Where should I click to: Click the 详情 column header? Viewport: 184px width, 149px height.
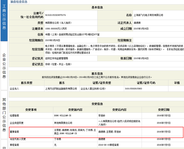coord(177,83)
